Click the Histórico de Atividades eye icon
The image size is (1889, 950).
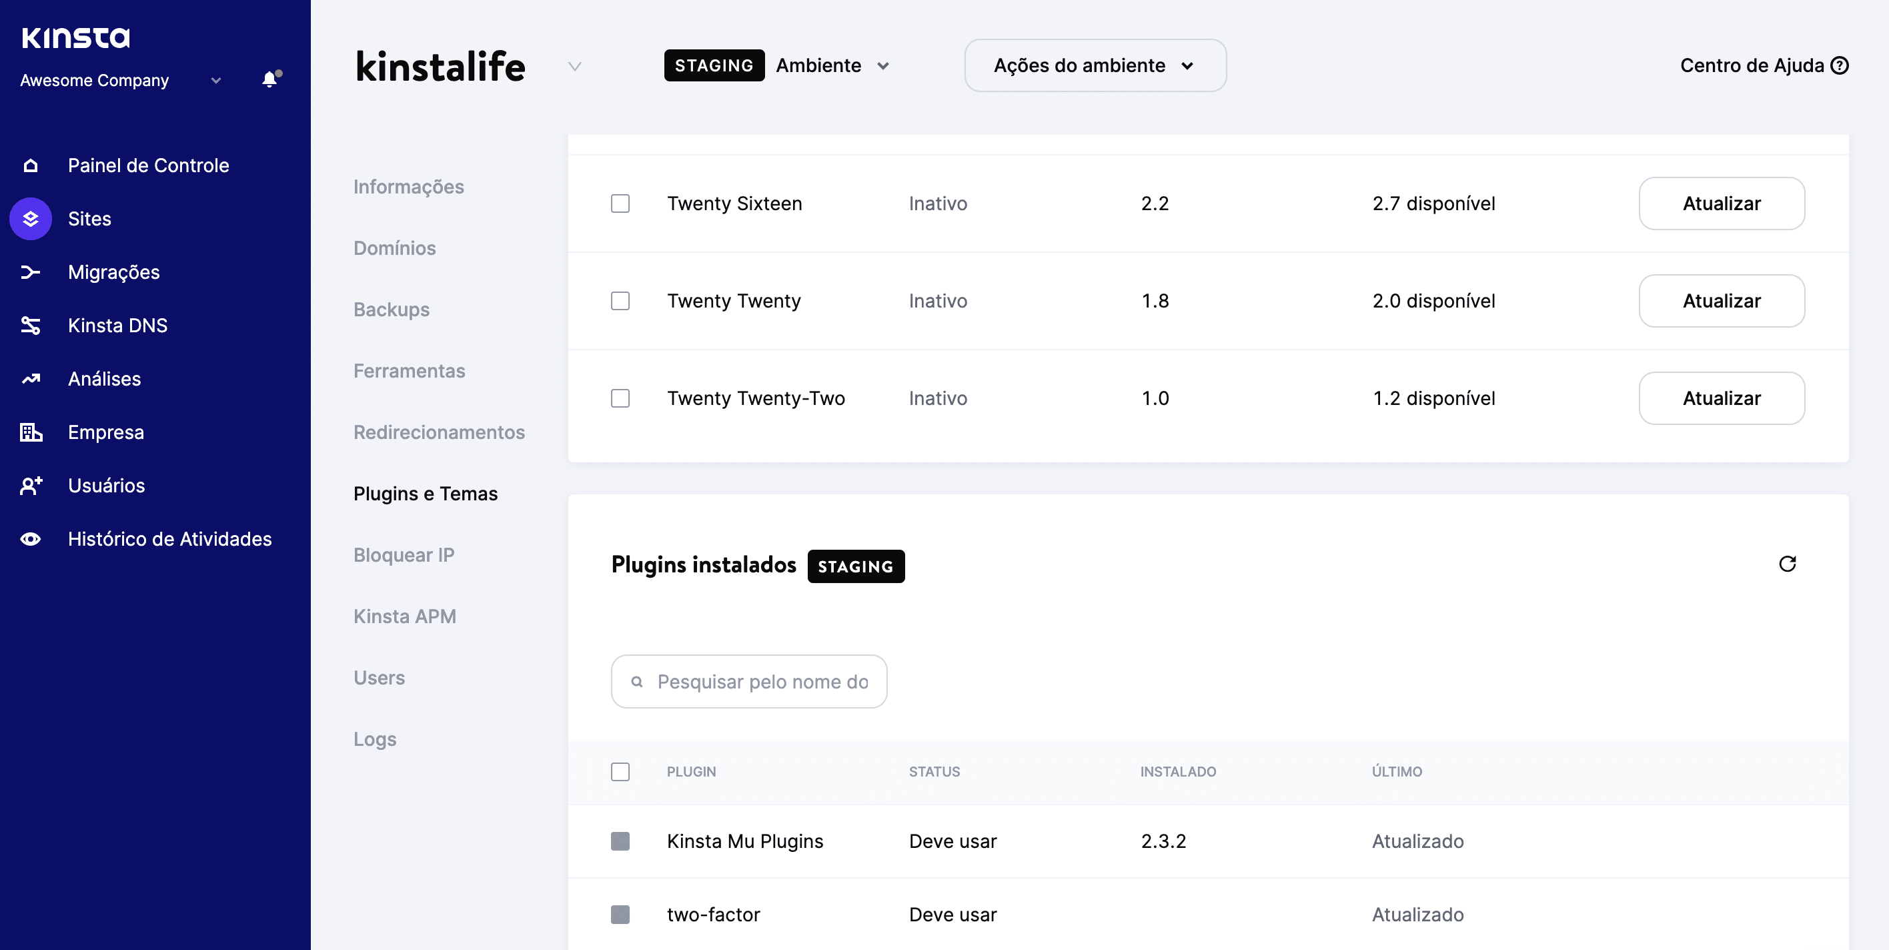tap(30, 538)
